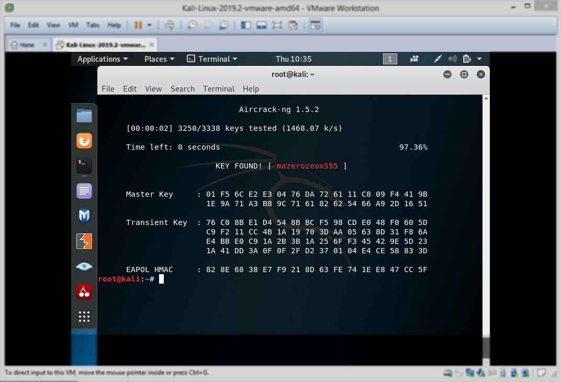
Task: Click the screen recorder camera icon
Action: (414, 59)
